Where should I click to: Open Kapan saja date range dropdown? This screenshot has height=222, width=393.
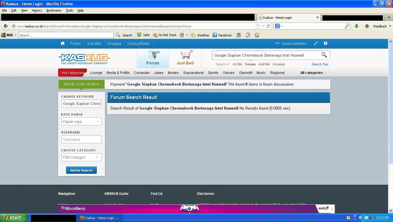[x=81, y=122]
